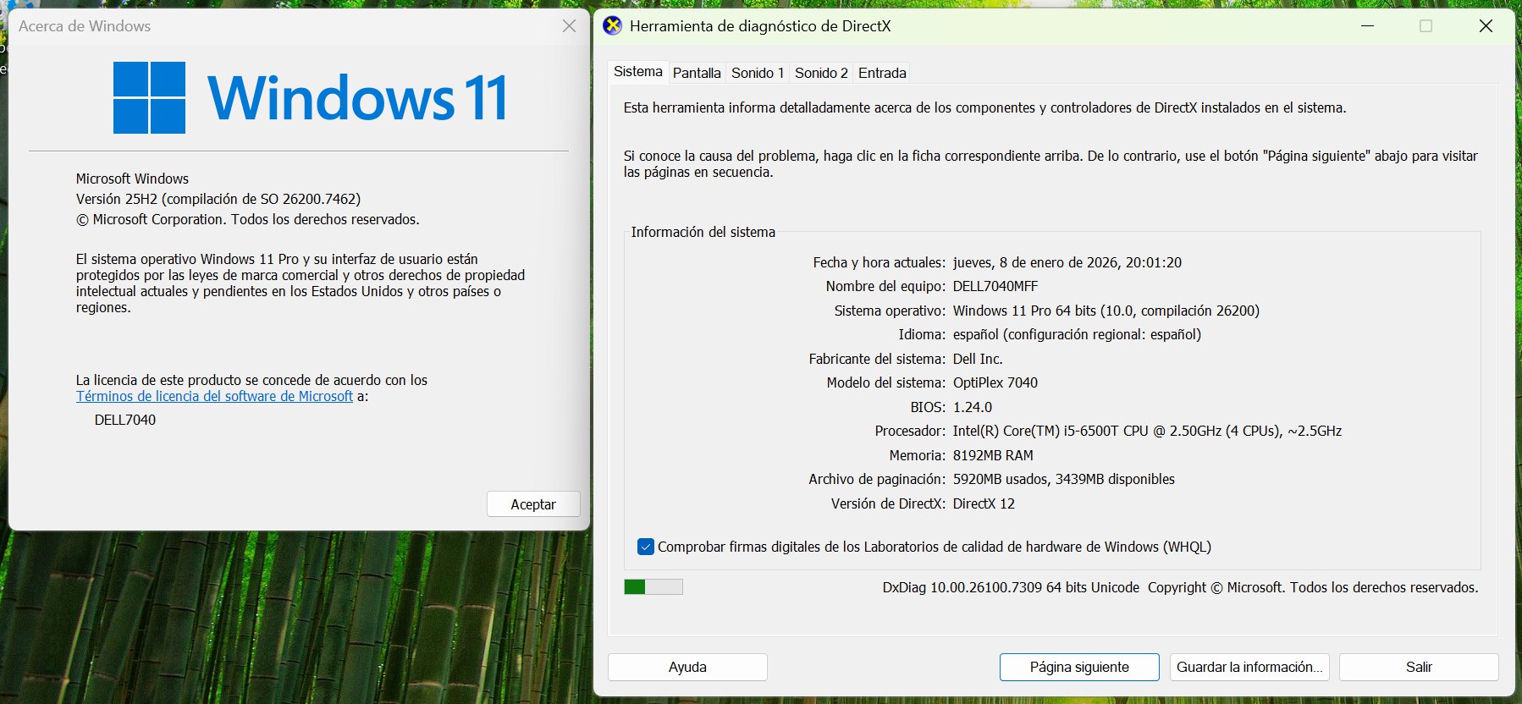Click the disabled maximize button of DirectX window
Image resolution: width=1522 pixels, height=704 pixels.
[1425, 26]
